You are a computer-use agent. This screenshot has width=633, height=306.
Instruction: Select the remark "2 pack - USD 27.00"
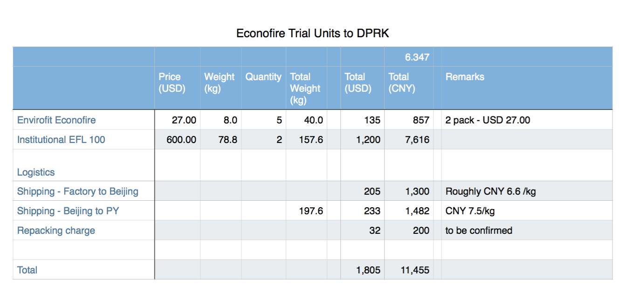pos(488,120)
